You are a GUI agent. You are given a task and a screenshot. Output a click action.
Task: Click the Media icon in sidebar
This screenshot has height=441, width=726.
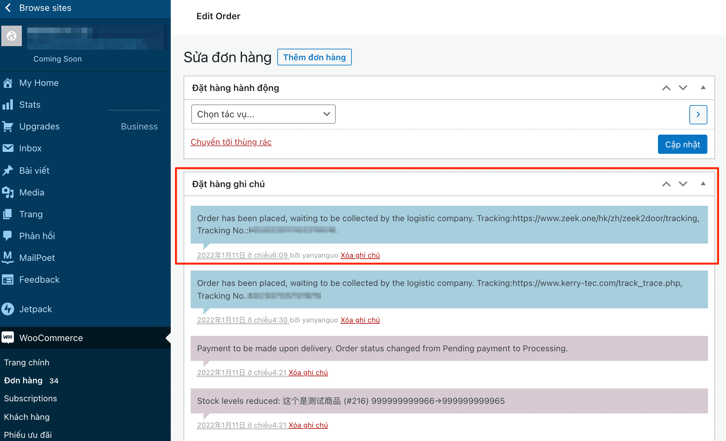coord(8,192)
